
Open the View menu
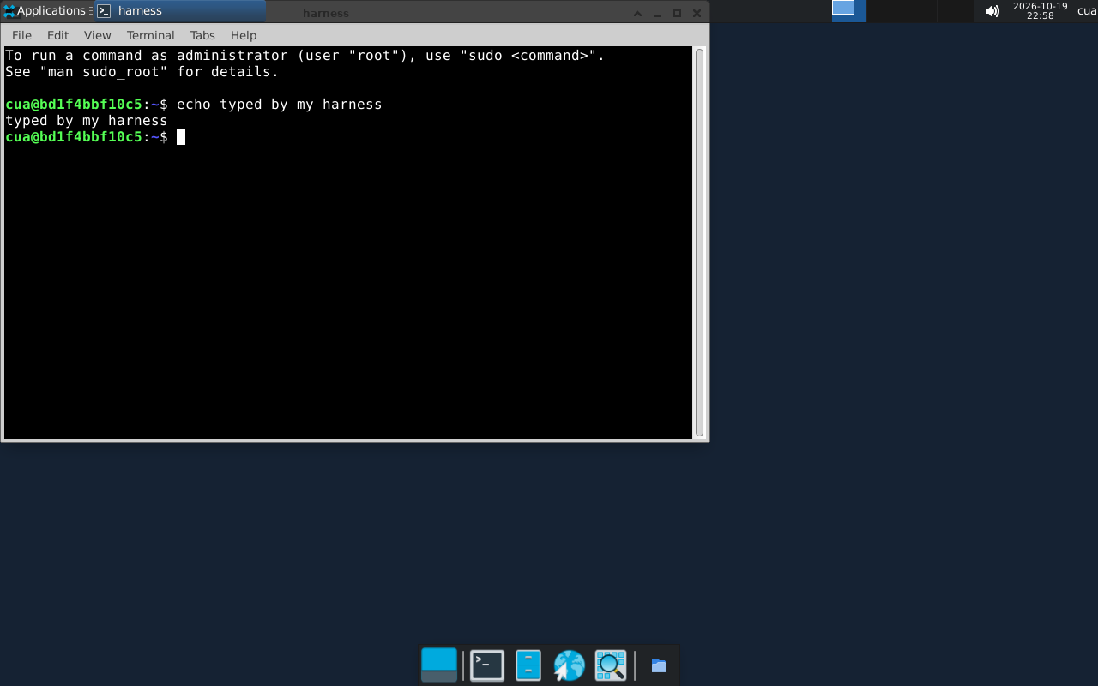pyautogui.click(x=97, y=35)
